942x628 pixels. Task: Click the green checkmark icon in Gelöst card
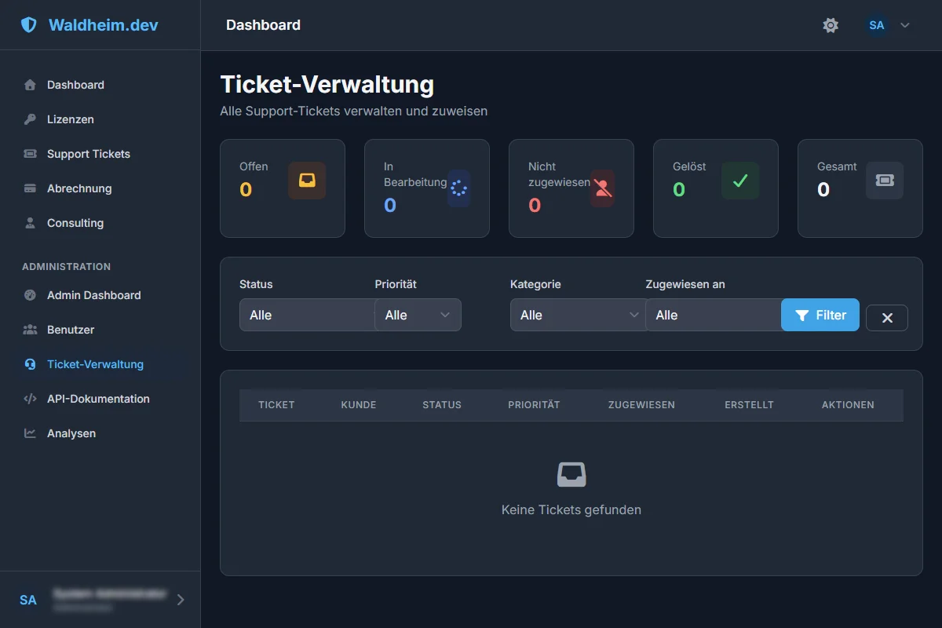[740, 181]
